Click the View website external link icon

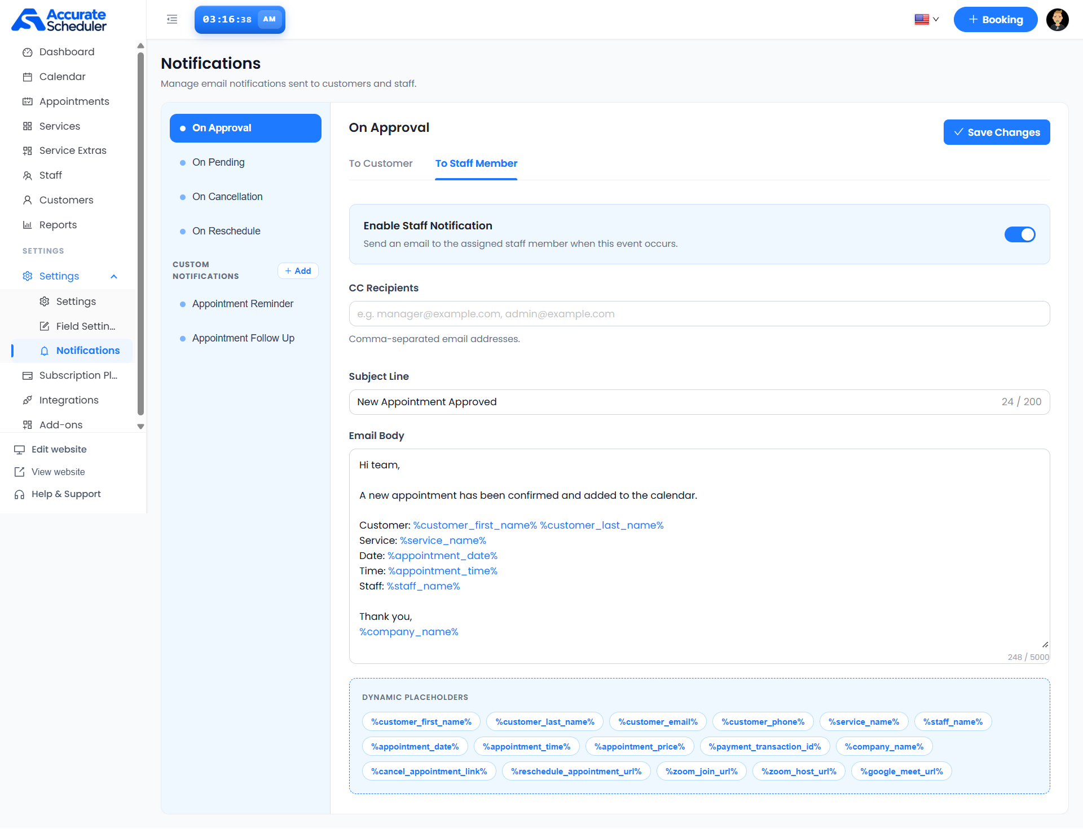[x=19, y=472]
